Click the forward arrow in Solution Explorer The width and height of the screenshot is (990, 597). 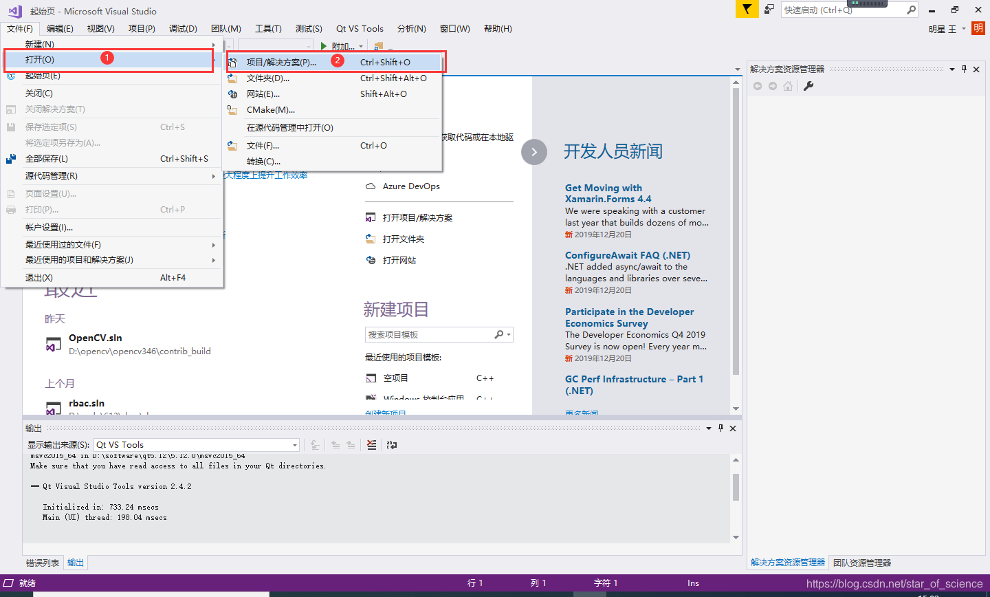coord(773,86)
